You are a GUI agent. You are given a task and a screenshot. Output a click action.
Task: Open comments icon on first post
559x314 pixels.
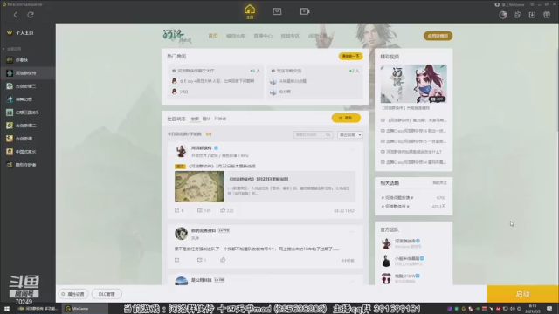200,210
